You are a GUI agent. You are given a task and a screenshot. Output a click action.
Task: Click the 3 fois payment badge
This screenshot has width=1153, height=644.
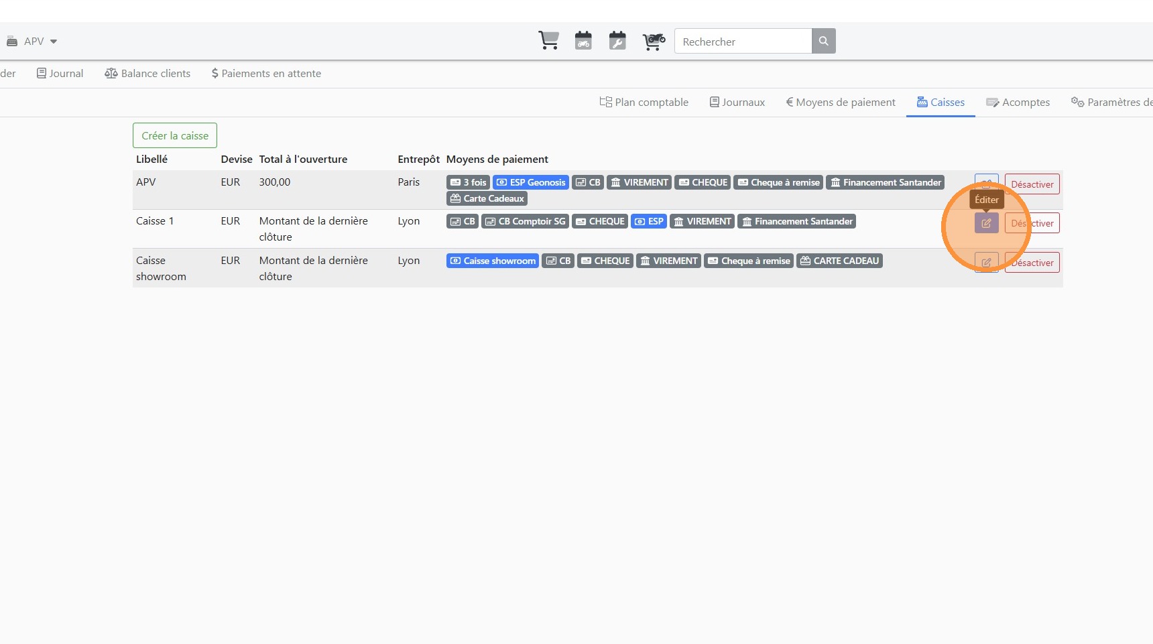(x=468, y=182)
